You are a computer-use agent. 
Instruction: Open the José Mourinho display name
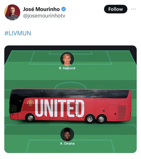pyautogui.click(x=41, y=9)
